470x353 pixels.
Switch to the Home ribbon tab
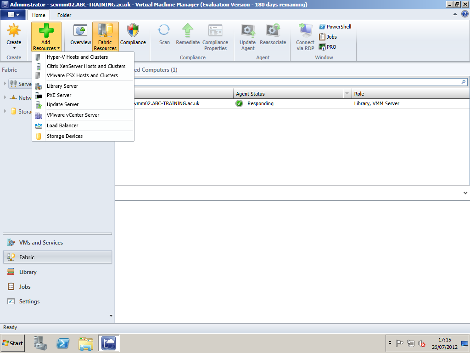(x=39, y=15)
